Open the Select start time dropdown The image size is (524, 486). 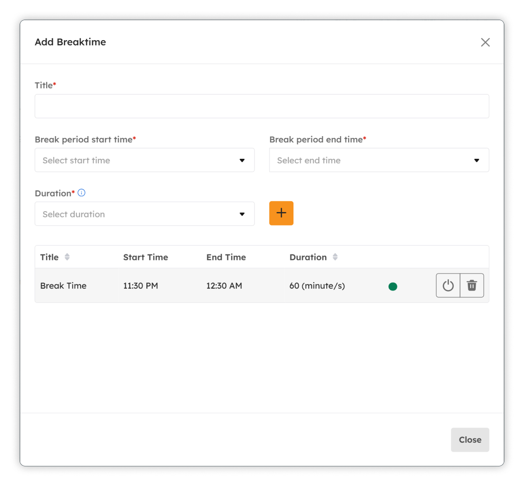click(x=145, y=160)
